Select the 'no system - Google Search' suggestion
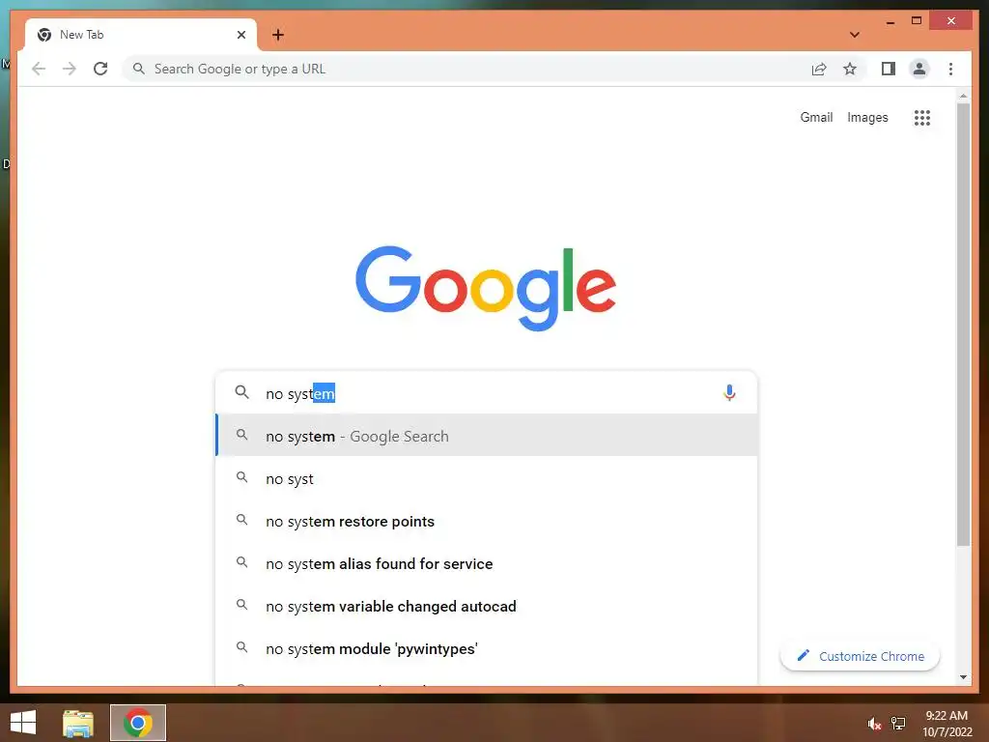989x742 pixels. tap(487, 436)
